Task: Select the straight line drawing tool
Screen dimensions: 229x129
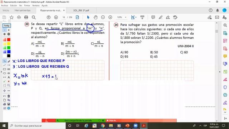Action: click(5, 65)
